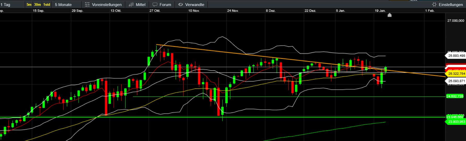
Task: Click the 1 Feb. date label
Action: click(430, 11)
